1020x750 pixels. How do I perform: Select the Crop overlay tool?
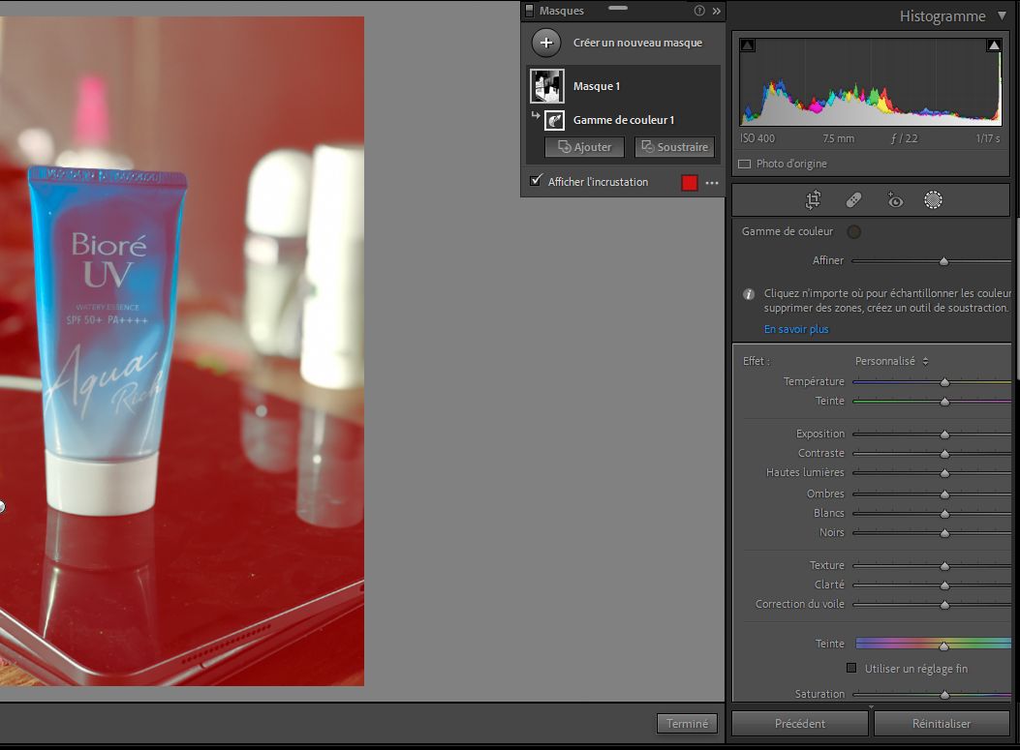[x=813, y=200]
